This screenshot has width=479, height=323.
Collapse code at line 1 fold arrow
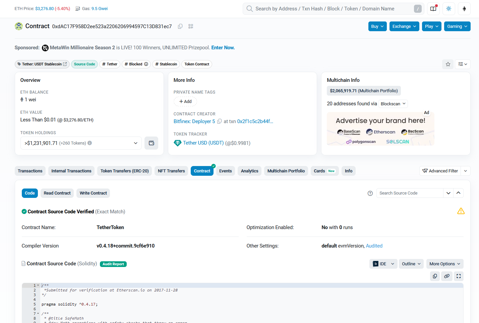[x=38, y=285]
